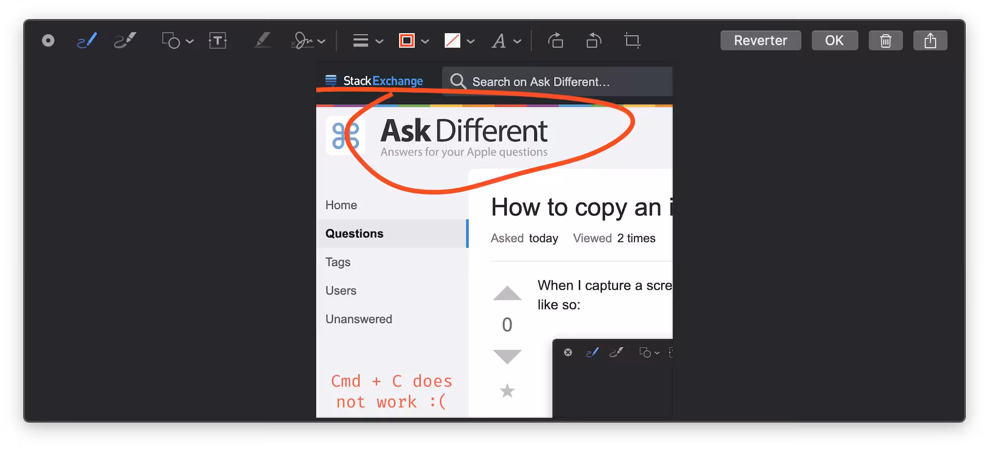This screenshot has width=989, height=450.
Task: Click the close markup circle button
Action: tap(48, 40)
